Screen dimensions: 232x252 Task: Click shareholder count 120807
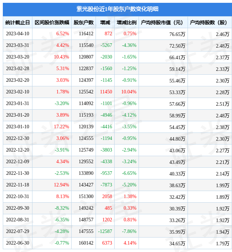coord(86,57)
